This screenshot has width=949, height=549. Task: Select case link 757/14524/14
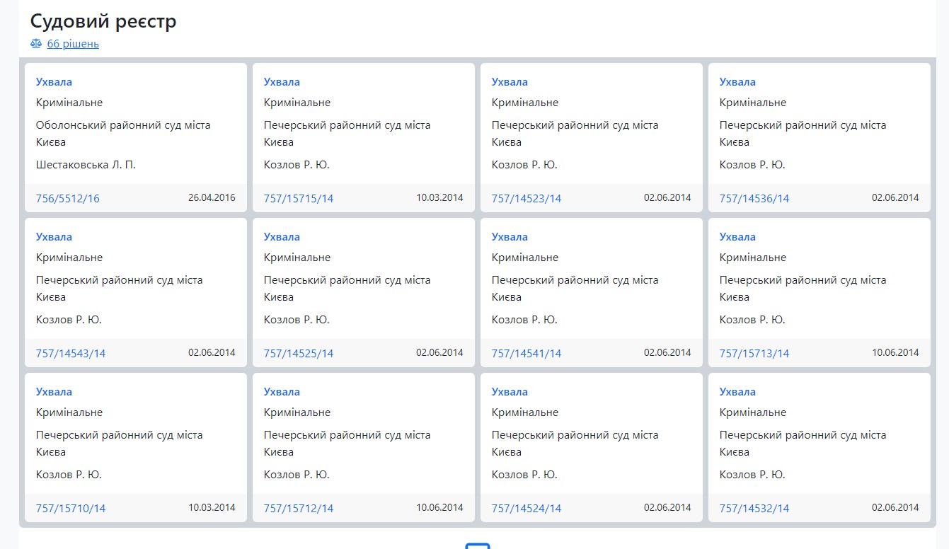[527, 509]
